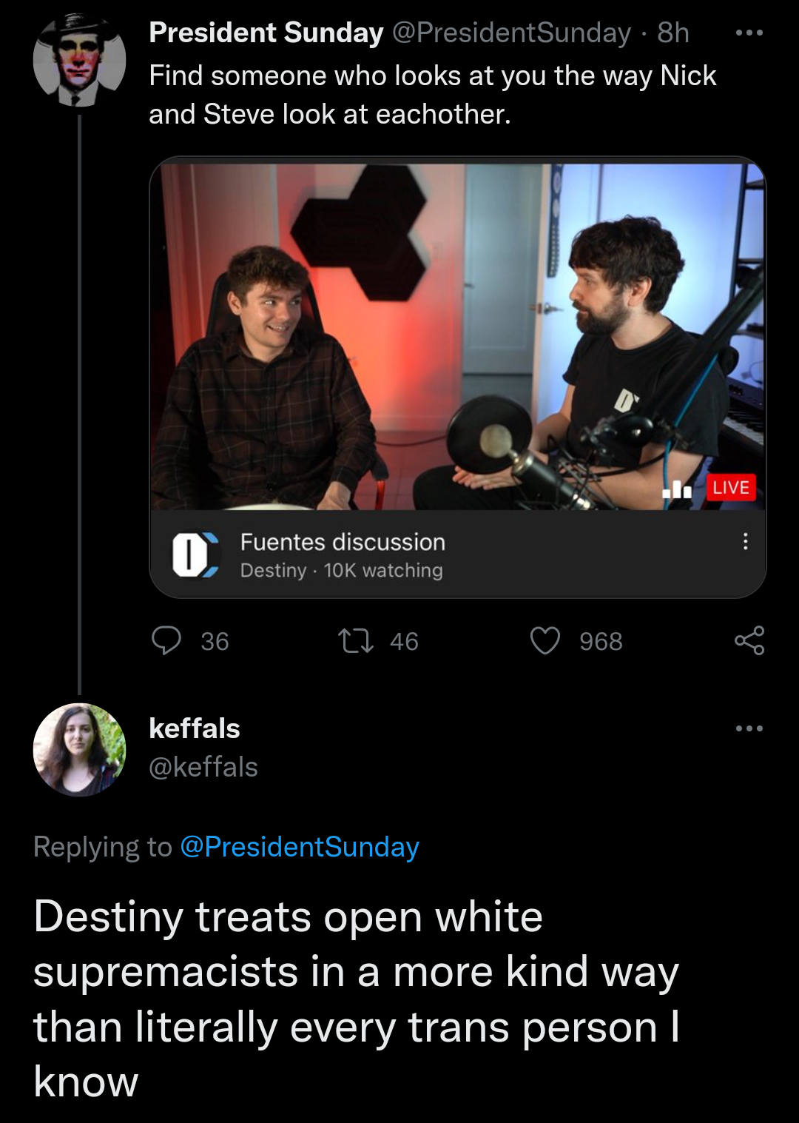Open share icon on the tweet

coord(749,640)
